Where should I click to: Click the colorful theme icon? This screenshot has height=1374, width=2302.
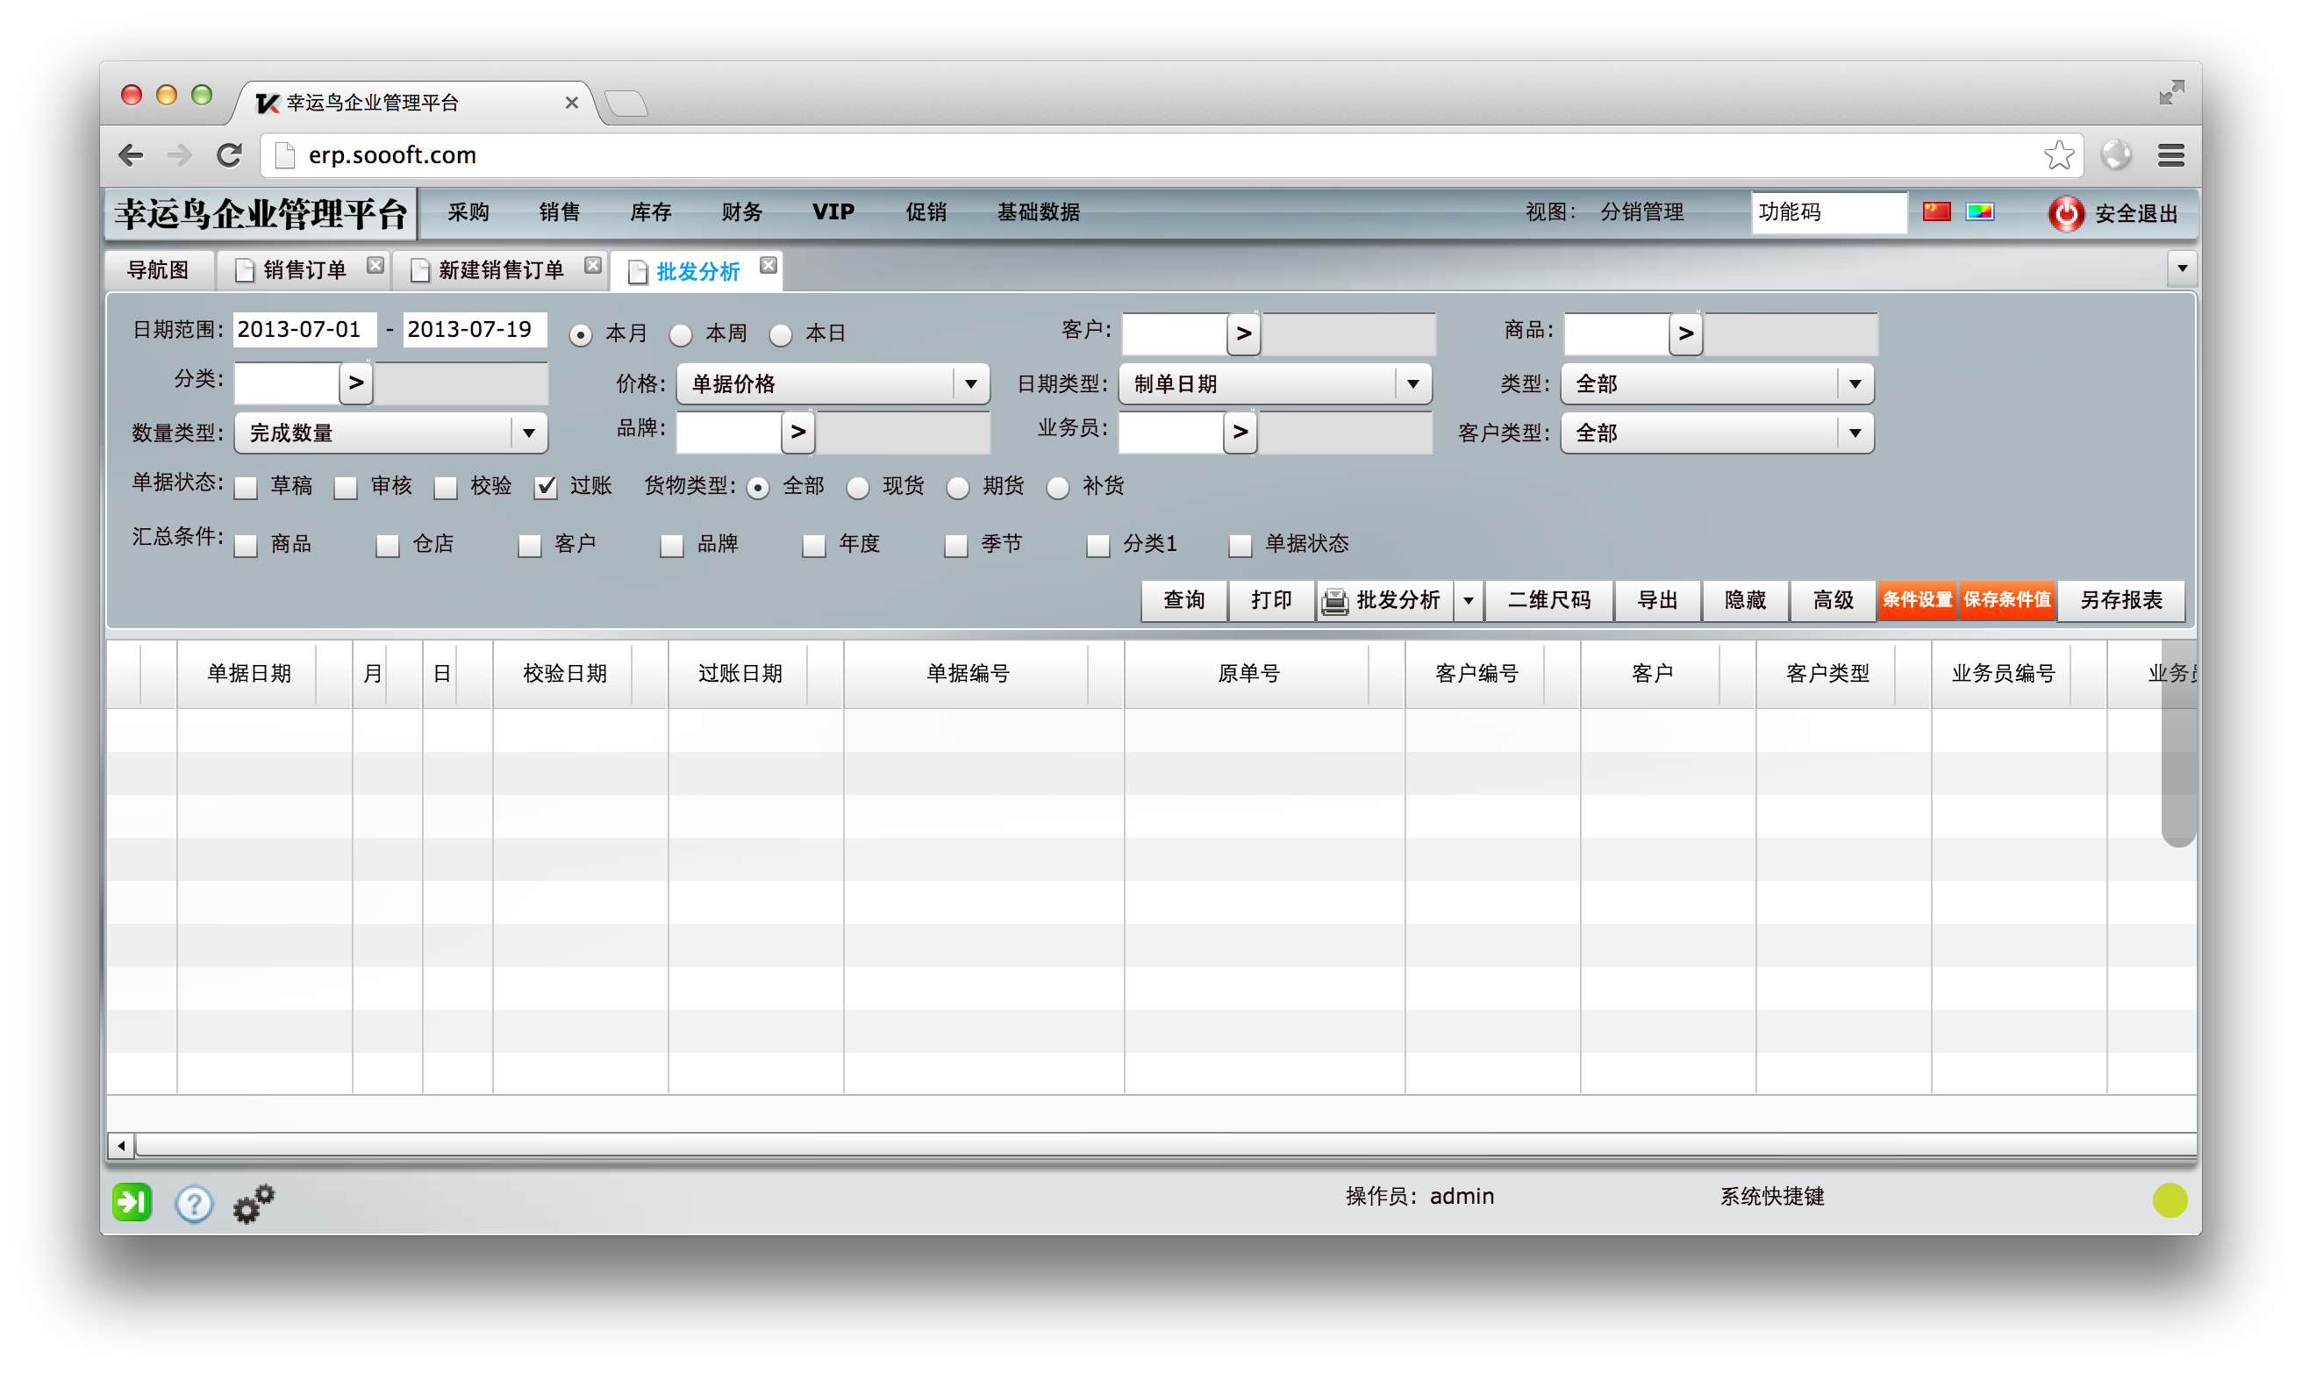click(x=1980, y=212)
